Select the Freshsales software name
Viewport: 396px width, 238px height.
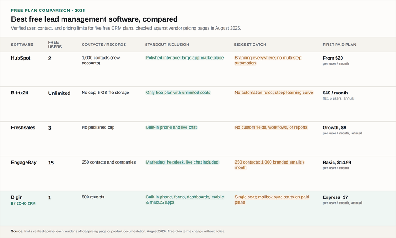tap(23, 128)
